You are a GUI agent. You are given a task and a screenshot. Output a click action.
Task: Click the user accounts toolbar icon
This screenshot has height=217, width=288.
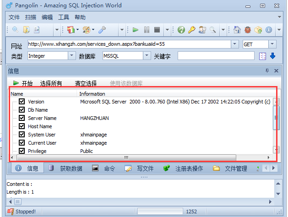[202, 30]
